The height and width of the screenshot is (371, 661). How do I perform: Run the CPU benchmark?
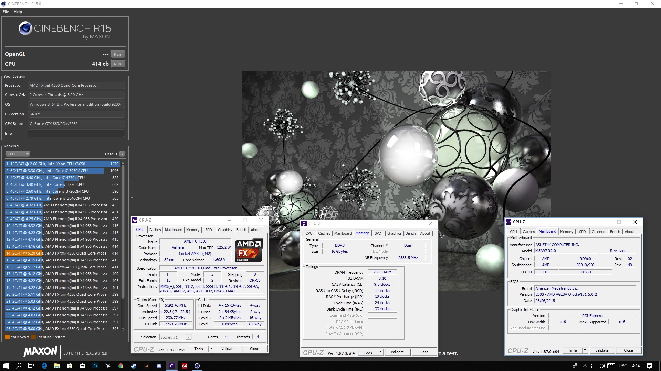point(118,64)
